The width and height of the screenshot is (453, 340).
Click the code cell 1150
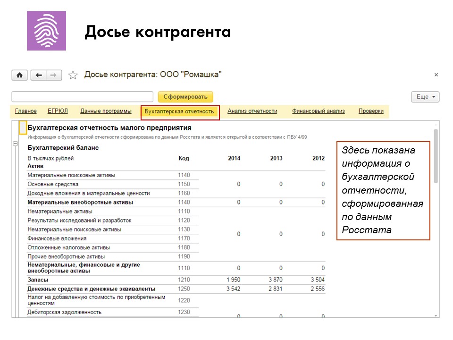[x=184, y=184]
